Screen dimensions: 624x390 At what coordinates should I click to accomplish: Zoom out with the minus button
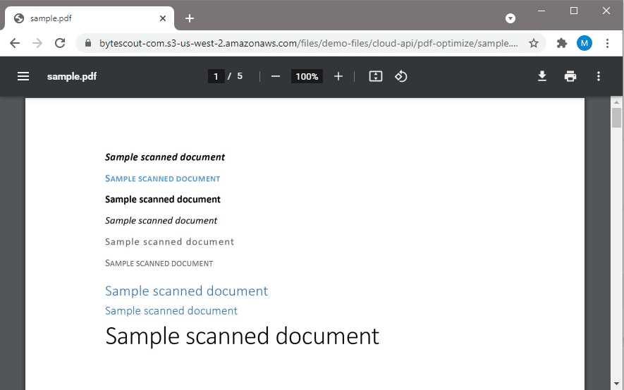tap(276, 76)
